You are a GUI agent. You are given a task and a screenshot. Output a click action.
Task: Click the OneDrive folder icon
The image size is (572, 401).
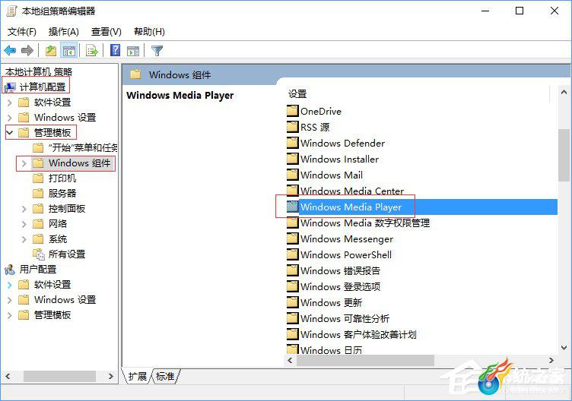[293, 111]
